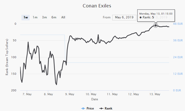185x111 pixels.
Task: Set range to 6m
Action: [x=54, y=17]
